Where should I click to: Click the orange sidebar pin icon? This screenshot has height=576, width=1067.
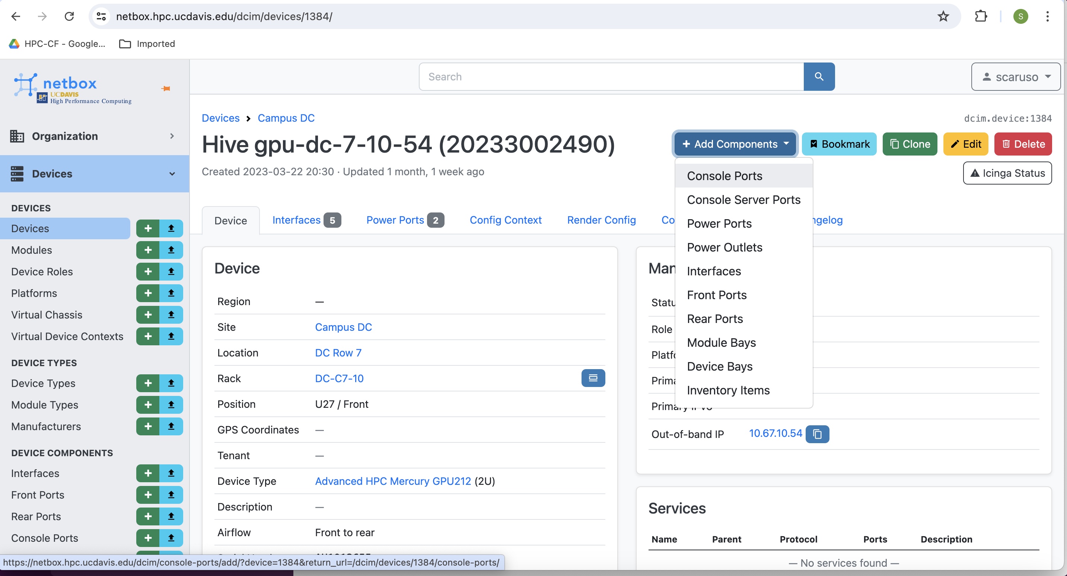[x=166, y=88]
